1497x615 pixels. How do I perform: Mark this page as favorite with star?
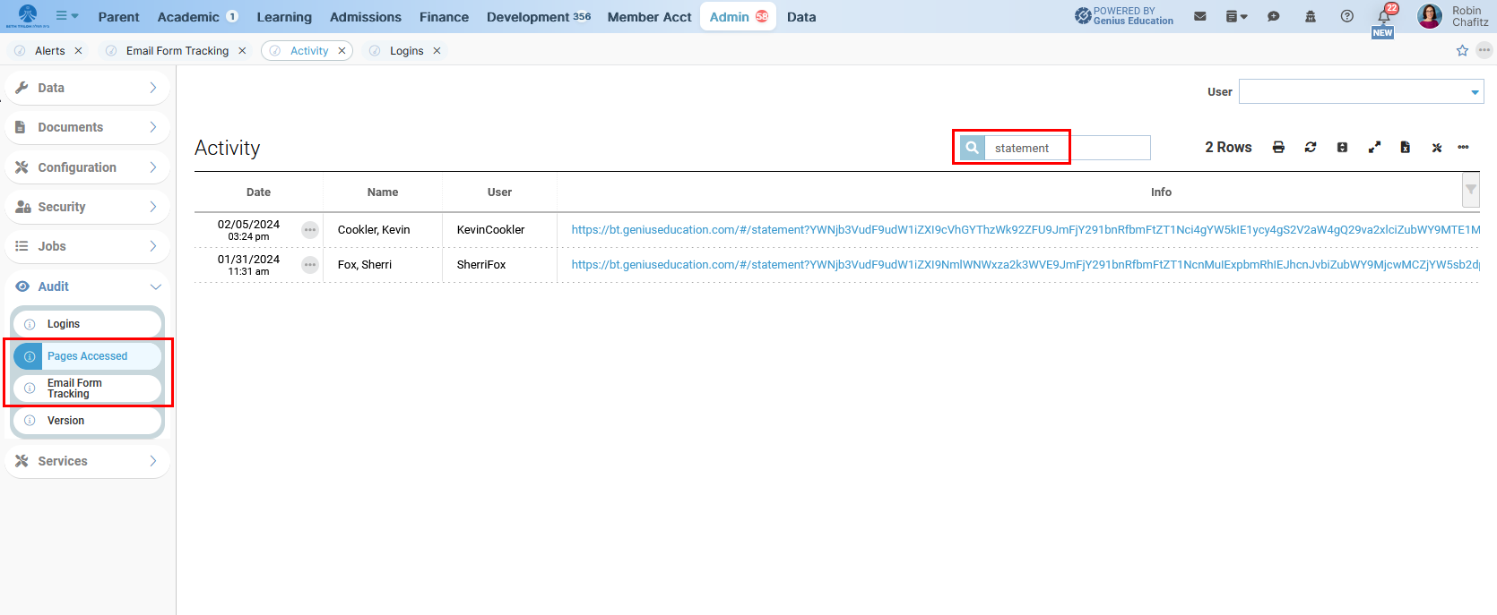[1462, 50]
